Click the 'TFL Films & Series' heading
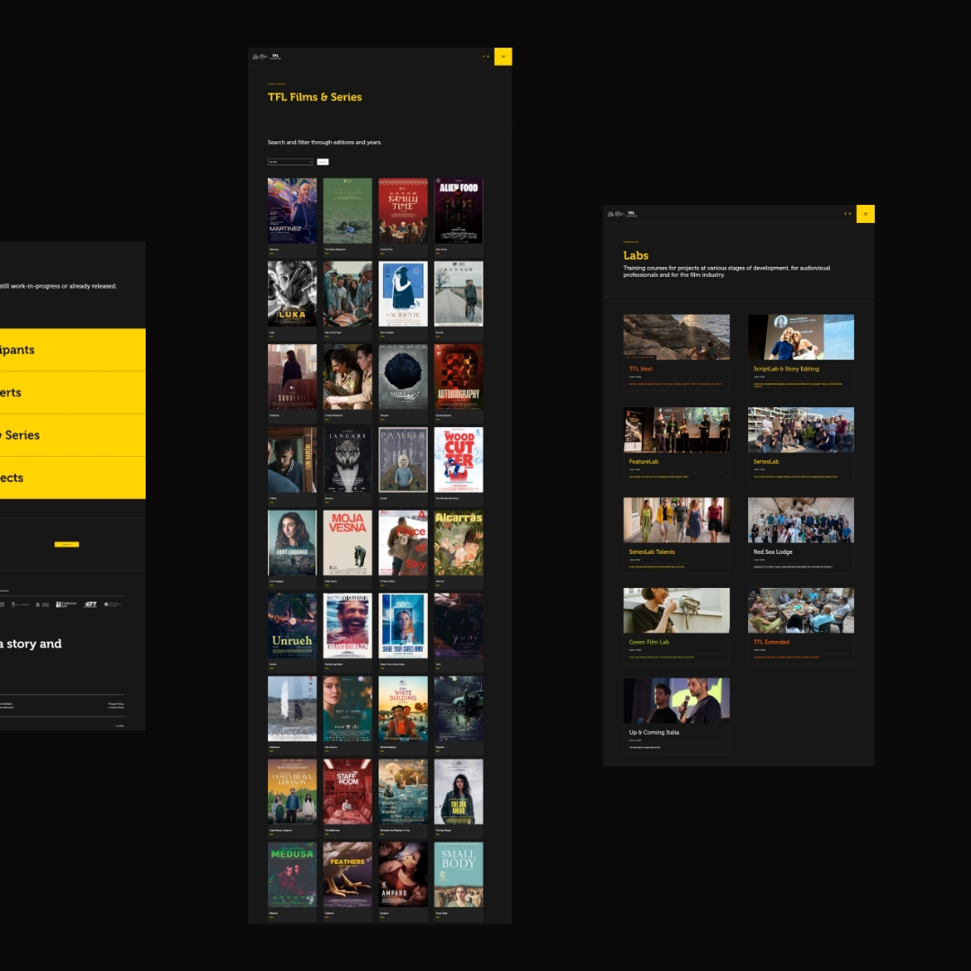Image resolution: width=971 pixels, height=971 pixels. tap(315, 97)
